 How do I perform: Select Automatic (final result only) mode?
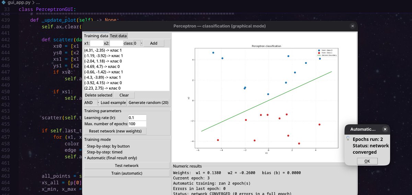coord(111,158)
